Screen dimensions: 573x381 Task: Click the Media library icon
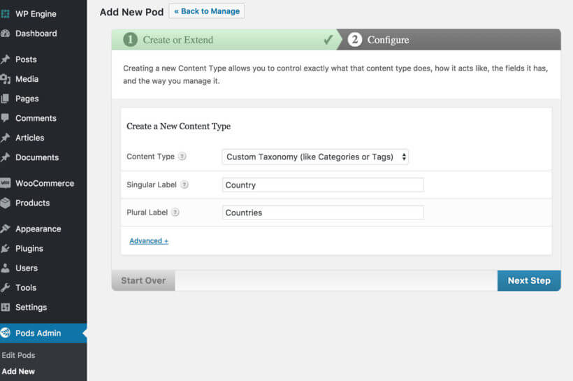pos(5,79)
